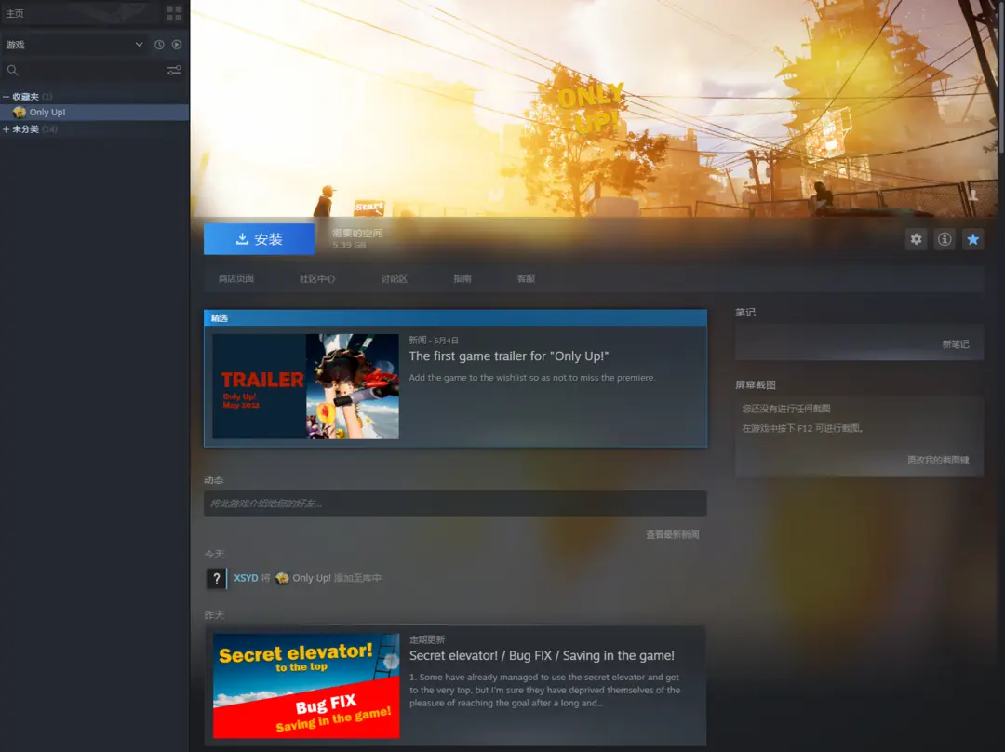
Task: Open the 指南 tab
Action: coord(462,278)
